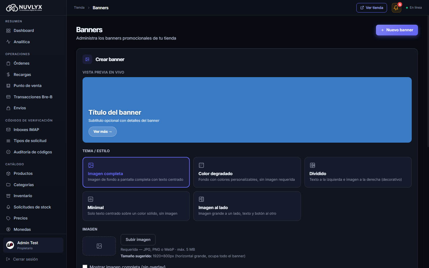This screenshot has height=268, width=429.
Task: Click the En línea status indicator
Action: [414, 8]
